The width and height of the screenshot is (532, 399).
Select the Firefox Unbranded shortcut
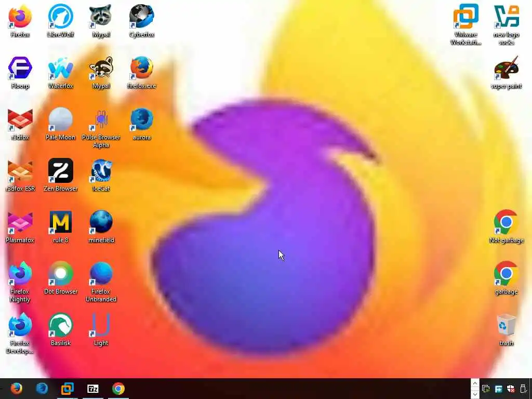coord(101,282)
